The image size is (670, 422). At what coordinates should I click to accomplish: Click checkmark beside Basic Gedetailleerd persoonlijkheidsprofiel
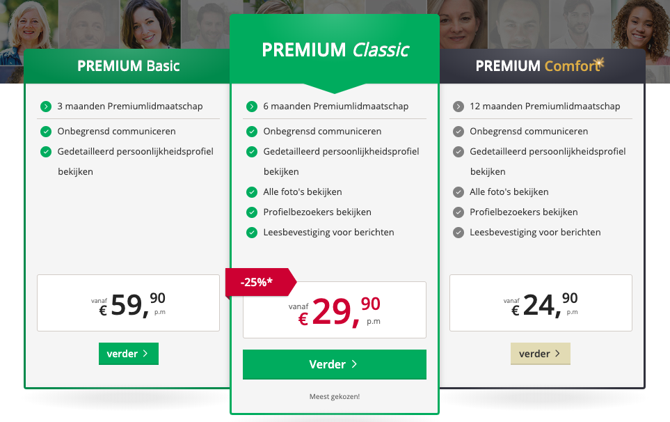pos(46,151)
